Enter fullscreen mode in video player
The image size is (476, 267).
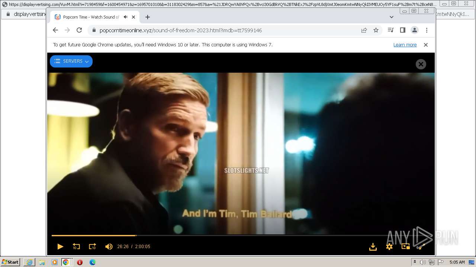pyautogui.click(x=421, y=247)
